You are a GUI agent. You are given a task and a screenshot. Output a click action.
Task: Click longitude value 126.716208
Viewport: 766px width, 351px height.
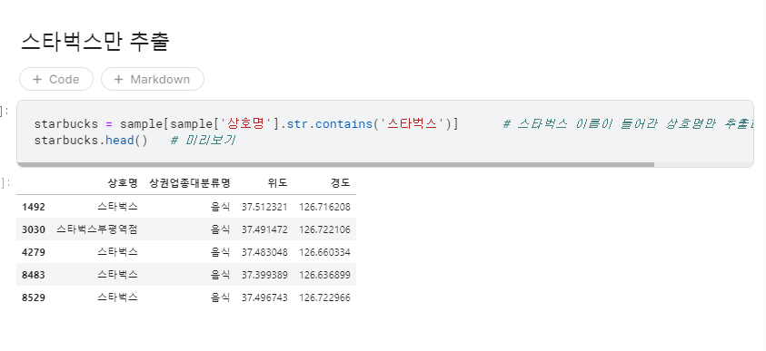point(325,207)
